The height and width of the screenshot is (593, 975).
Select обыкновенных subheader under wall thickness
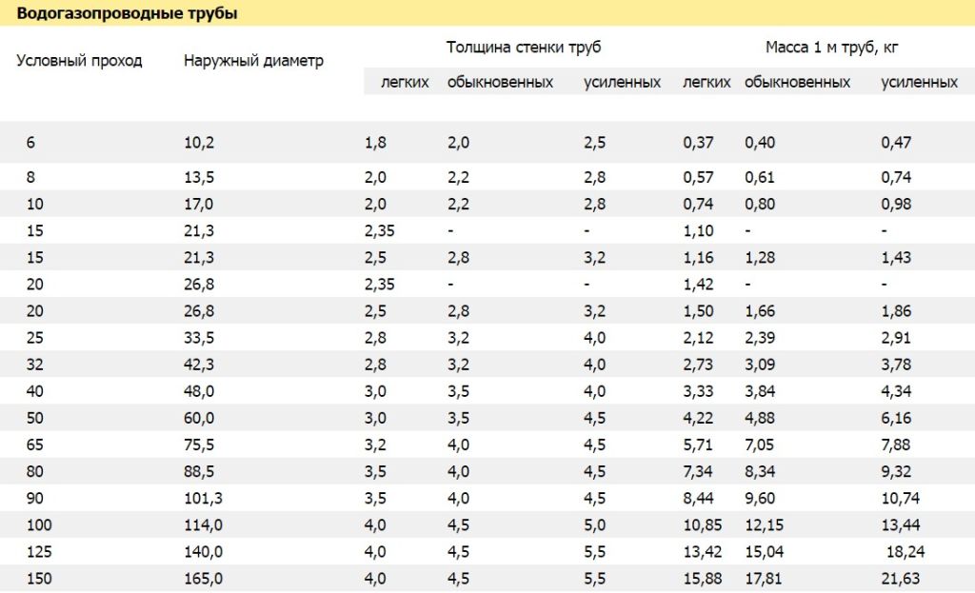pyautogui.click(x=500, y=82)
